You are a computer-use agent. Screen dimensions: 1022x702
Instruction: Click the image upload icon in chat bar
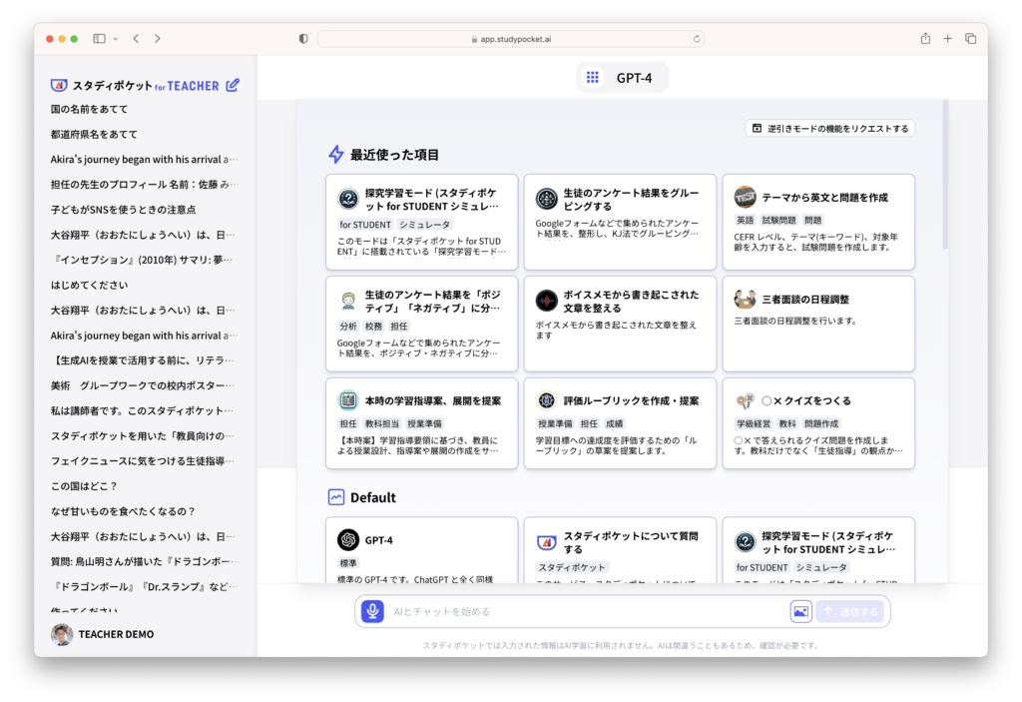click(x=800, y=611)
